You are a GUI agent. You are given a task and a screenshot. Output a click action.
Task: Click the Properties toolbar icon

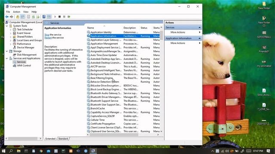[x=28, y=17]
